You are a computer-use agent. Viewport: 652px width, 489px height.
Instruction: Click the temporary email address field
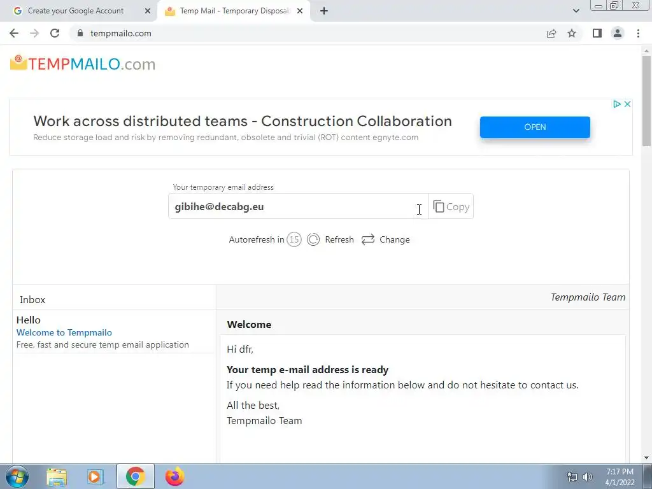298,206
